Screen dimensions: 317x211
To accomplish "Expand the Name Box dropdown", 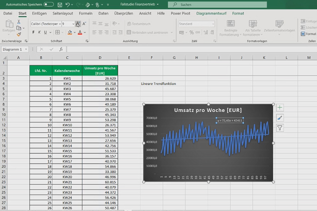I will tap(26, 49).
